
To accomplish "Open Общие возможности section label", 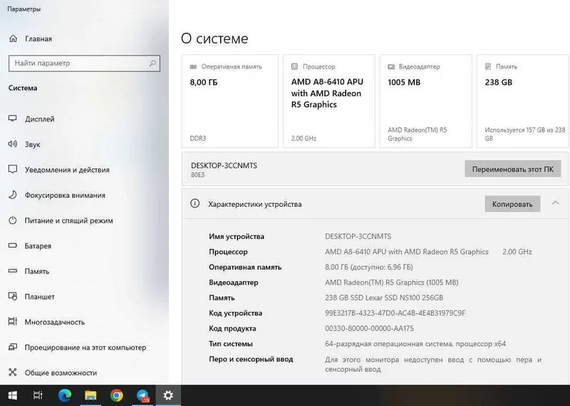I will click(x=61, y=373).
